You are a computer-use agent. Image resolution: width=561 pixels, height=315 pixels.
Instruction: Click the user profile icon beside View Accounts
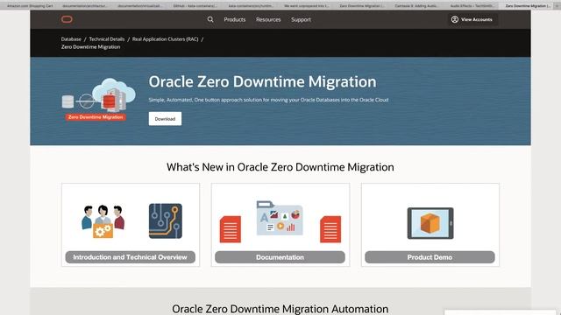tap(454, 19)
